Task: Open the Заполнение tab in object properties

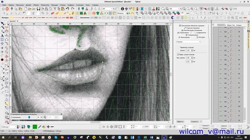Action: click(184, 37)
